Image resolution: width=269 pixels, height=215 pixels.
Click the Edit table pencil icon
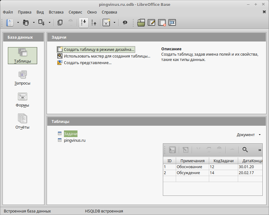click(152, 23)
